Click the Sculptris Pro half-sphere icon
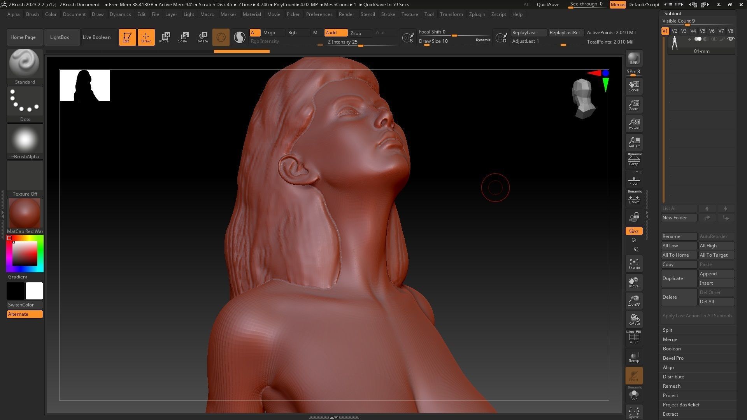The width and height of the screenshot is (747, 420). (240, 37)
